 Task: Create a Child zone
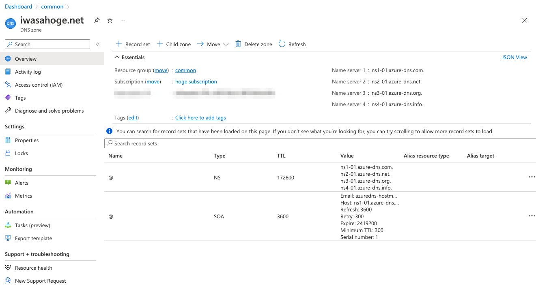tap(174, 44)
